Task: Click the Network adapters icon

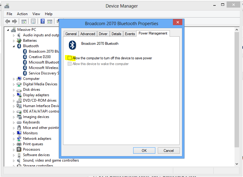Action: 19,139
